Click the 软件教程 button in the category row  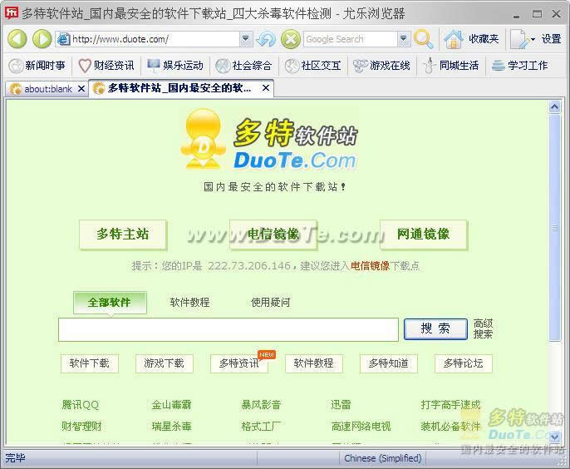[314, 363]
